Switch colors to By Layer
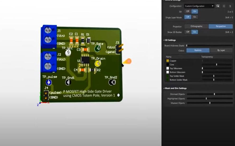The image size is (235, 146). (221, 50)
